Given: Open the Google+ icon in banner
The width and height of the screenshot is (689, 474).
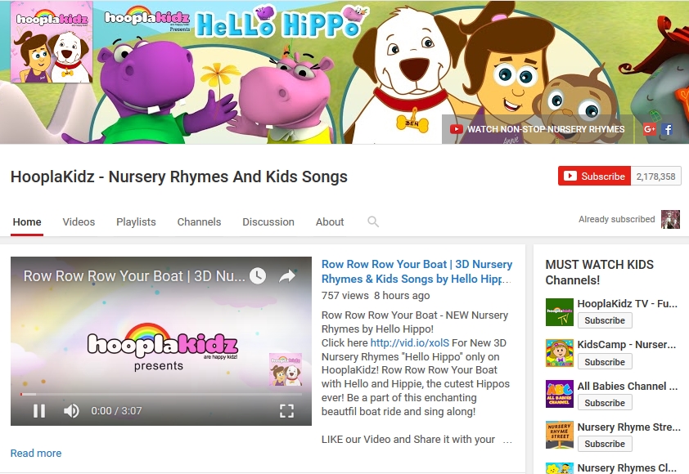Looking at the screenshot, I should point(650,129).
